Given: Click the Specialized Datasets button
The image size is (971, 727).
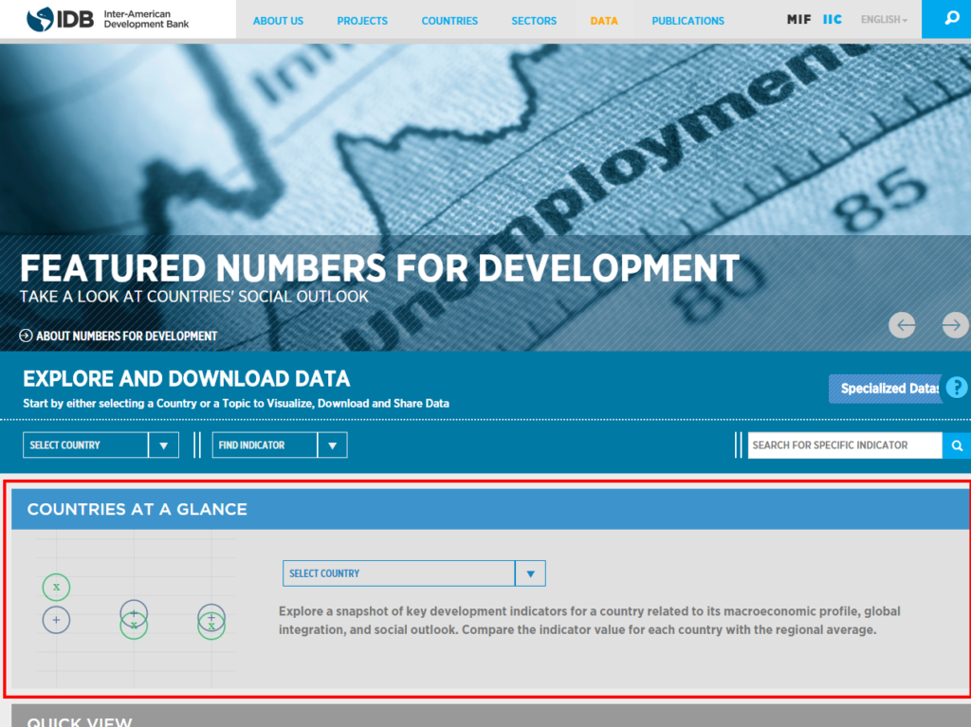Looking at the screenshot, I should click(885, 389).
